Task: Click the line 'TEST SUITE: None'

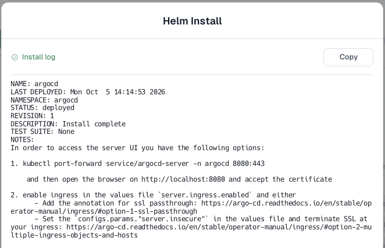Action: pos(42,132)
